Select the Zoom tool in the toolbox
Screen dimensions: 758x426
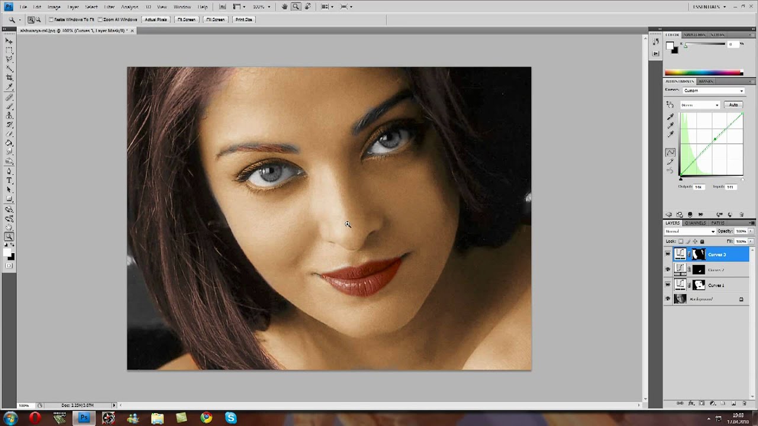pos(9,237)
